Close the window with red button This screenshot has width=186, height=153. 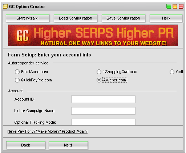pos(181,7)
